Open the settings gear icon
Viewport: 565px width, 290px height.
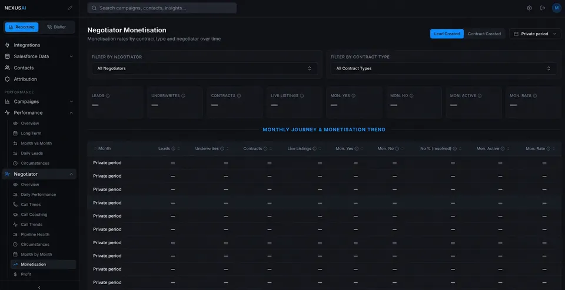point(529,8)
